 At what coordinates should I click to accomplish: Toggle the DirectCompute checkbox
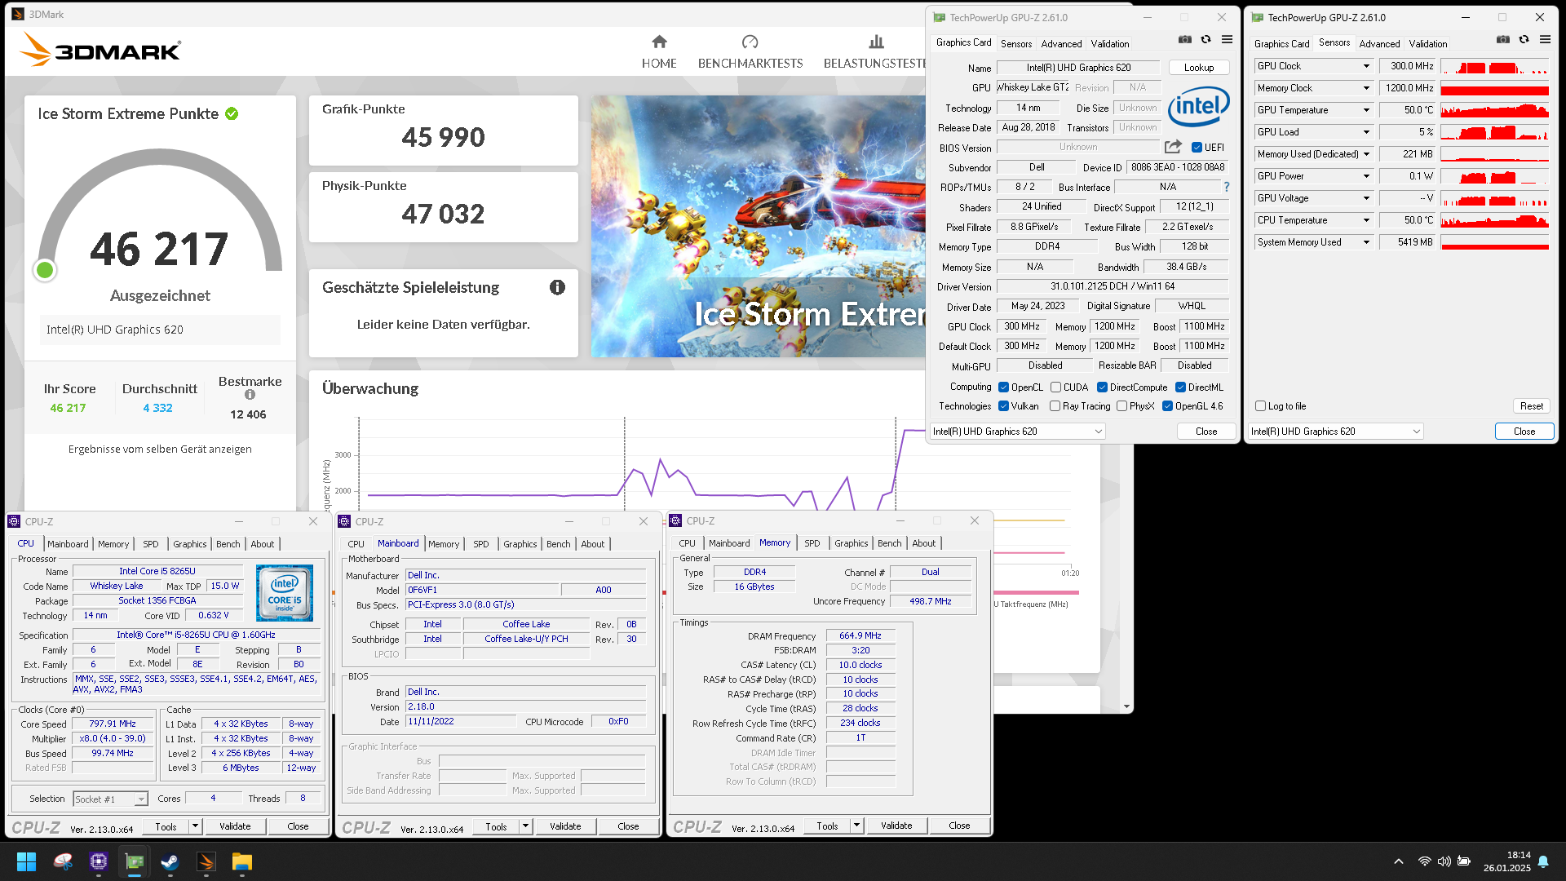pyautogui.click(x=1102, y=387)
